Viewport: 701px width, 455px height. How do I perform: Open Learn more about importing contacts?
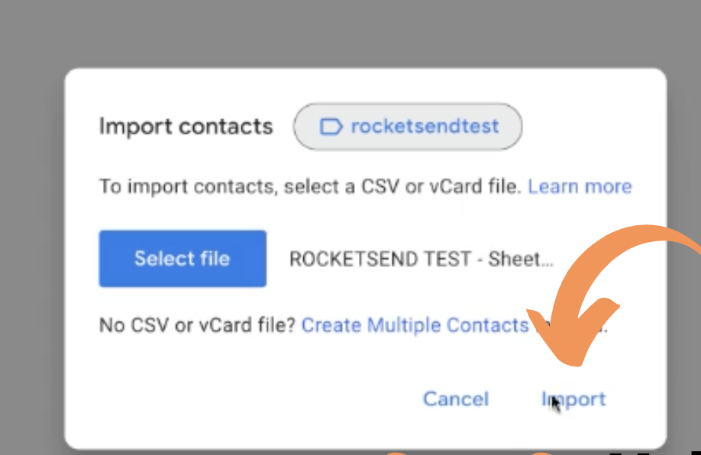580,186
